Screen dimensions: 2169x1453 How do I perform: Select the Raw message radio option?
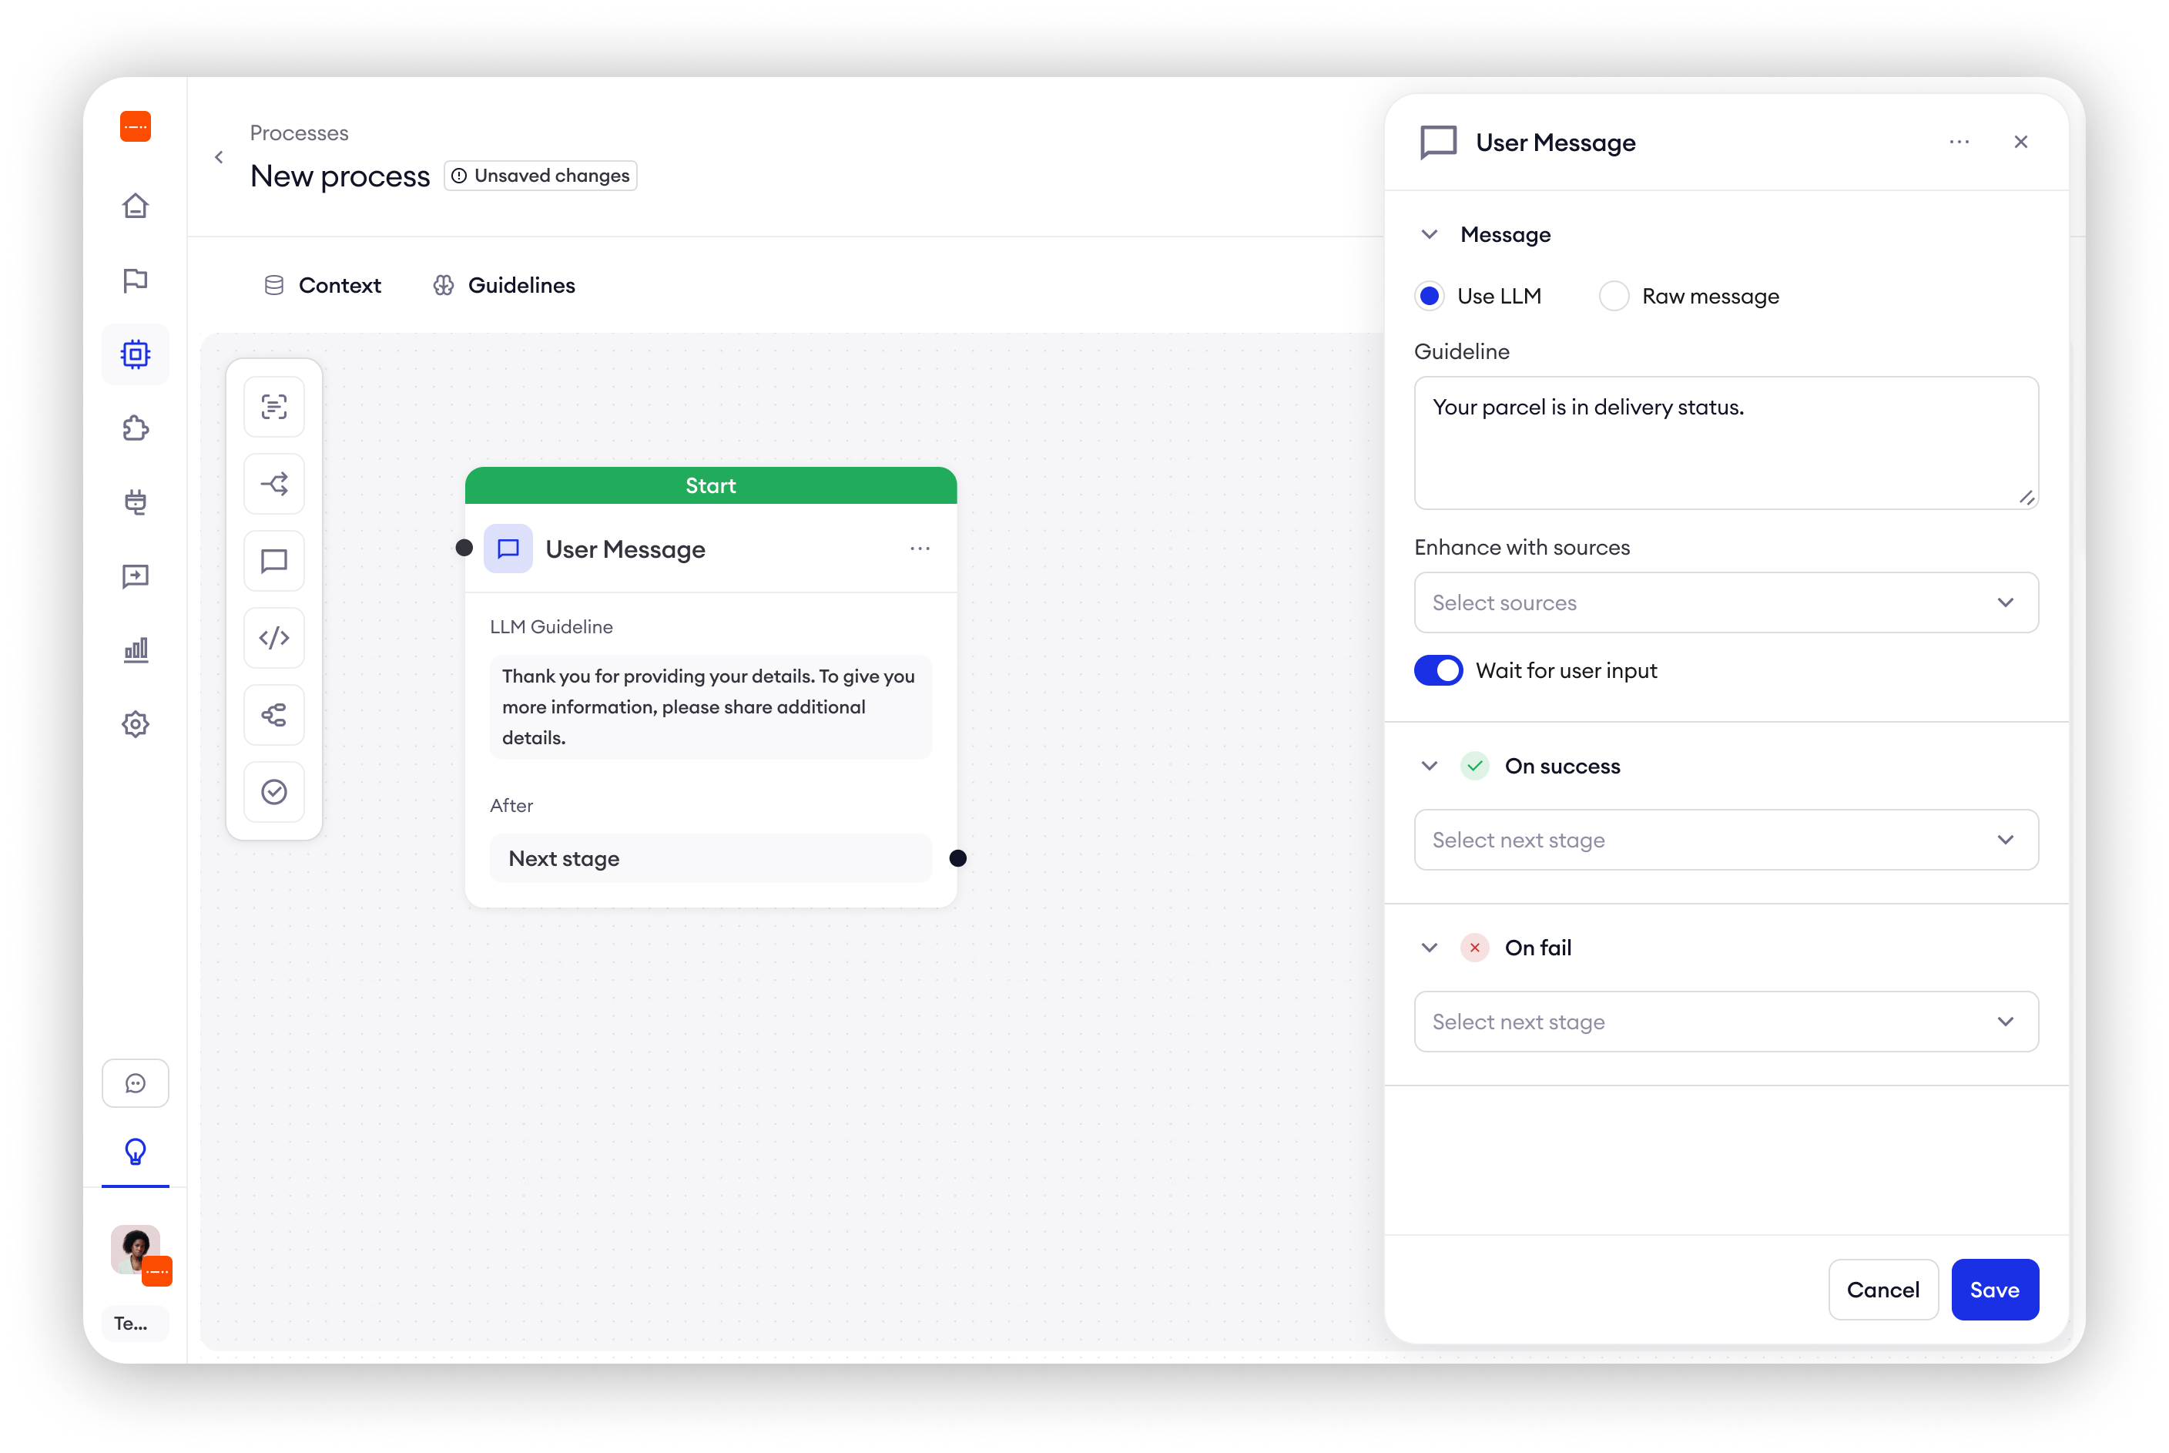click(x=1614, y=297)
